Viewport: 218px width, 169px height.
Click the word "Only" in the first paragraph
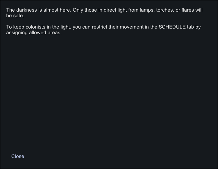(78, 10)
